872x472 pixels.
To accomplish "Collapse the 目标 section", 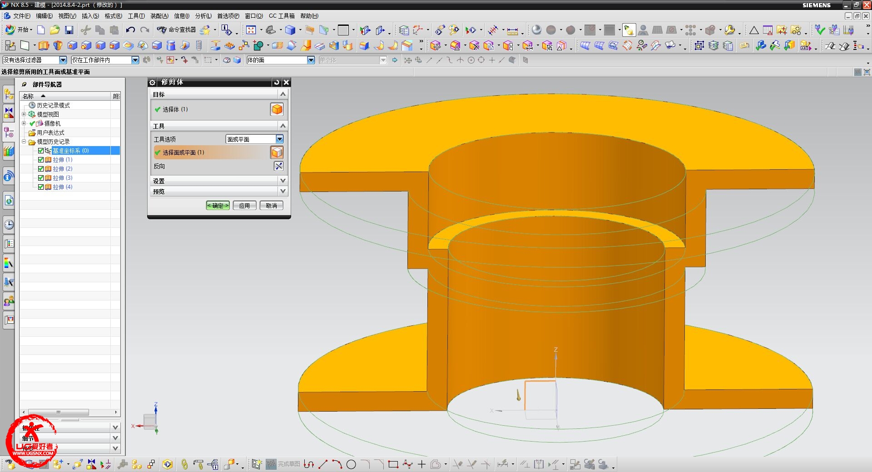I will pyautogui.click(x=282, y=94).
